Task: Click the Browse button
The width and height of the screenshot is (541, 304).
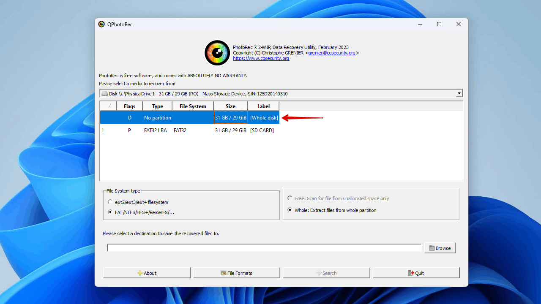Action: pos(440,248)
